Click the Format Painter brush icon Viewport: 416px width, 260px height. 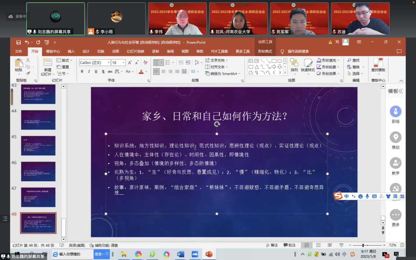click(28, 73)
